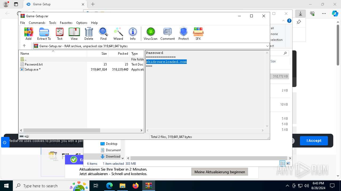Sort by Name column header

click(x=53, y=53)
